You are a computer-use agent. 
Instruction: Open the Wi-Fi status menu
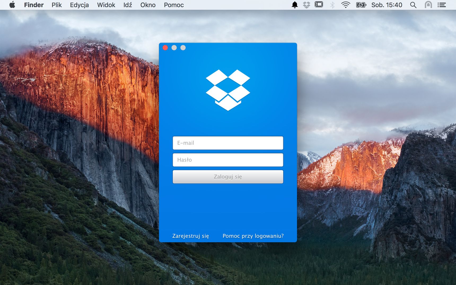[345, 5]
